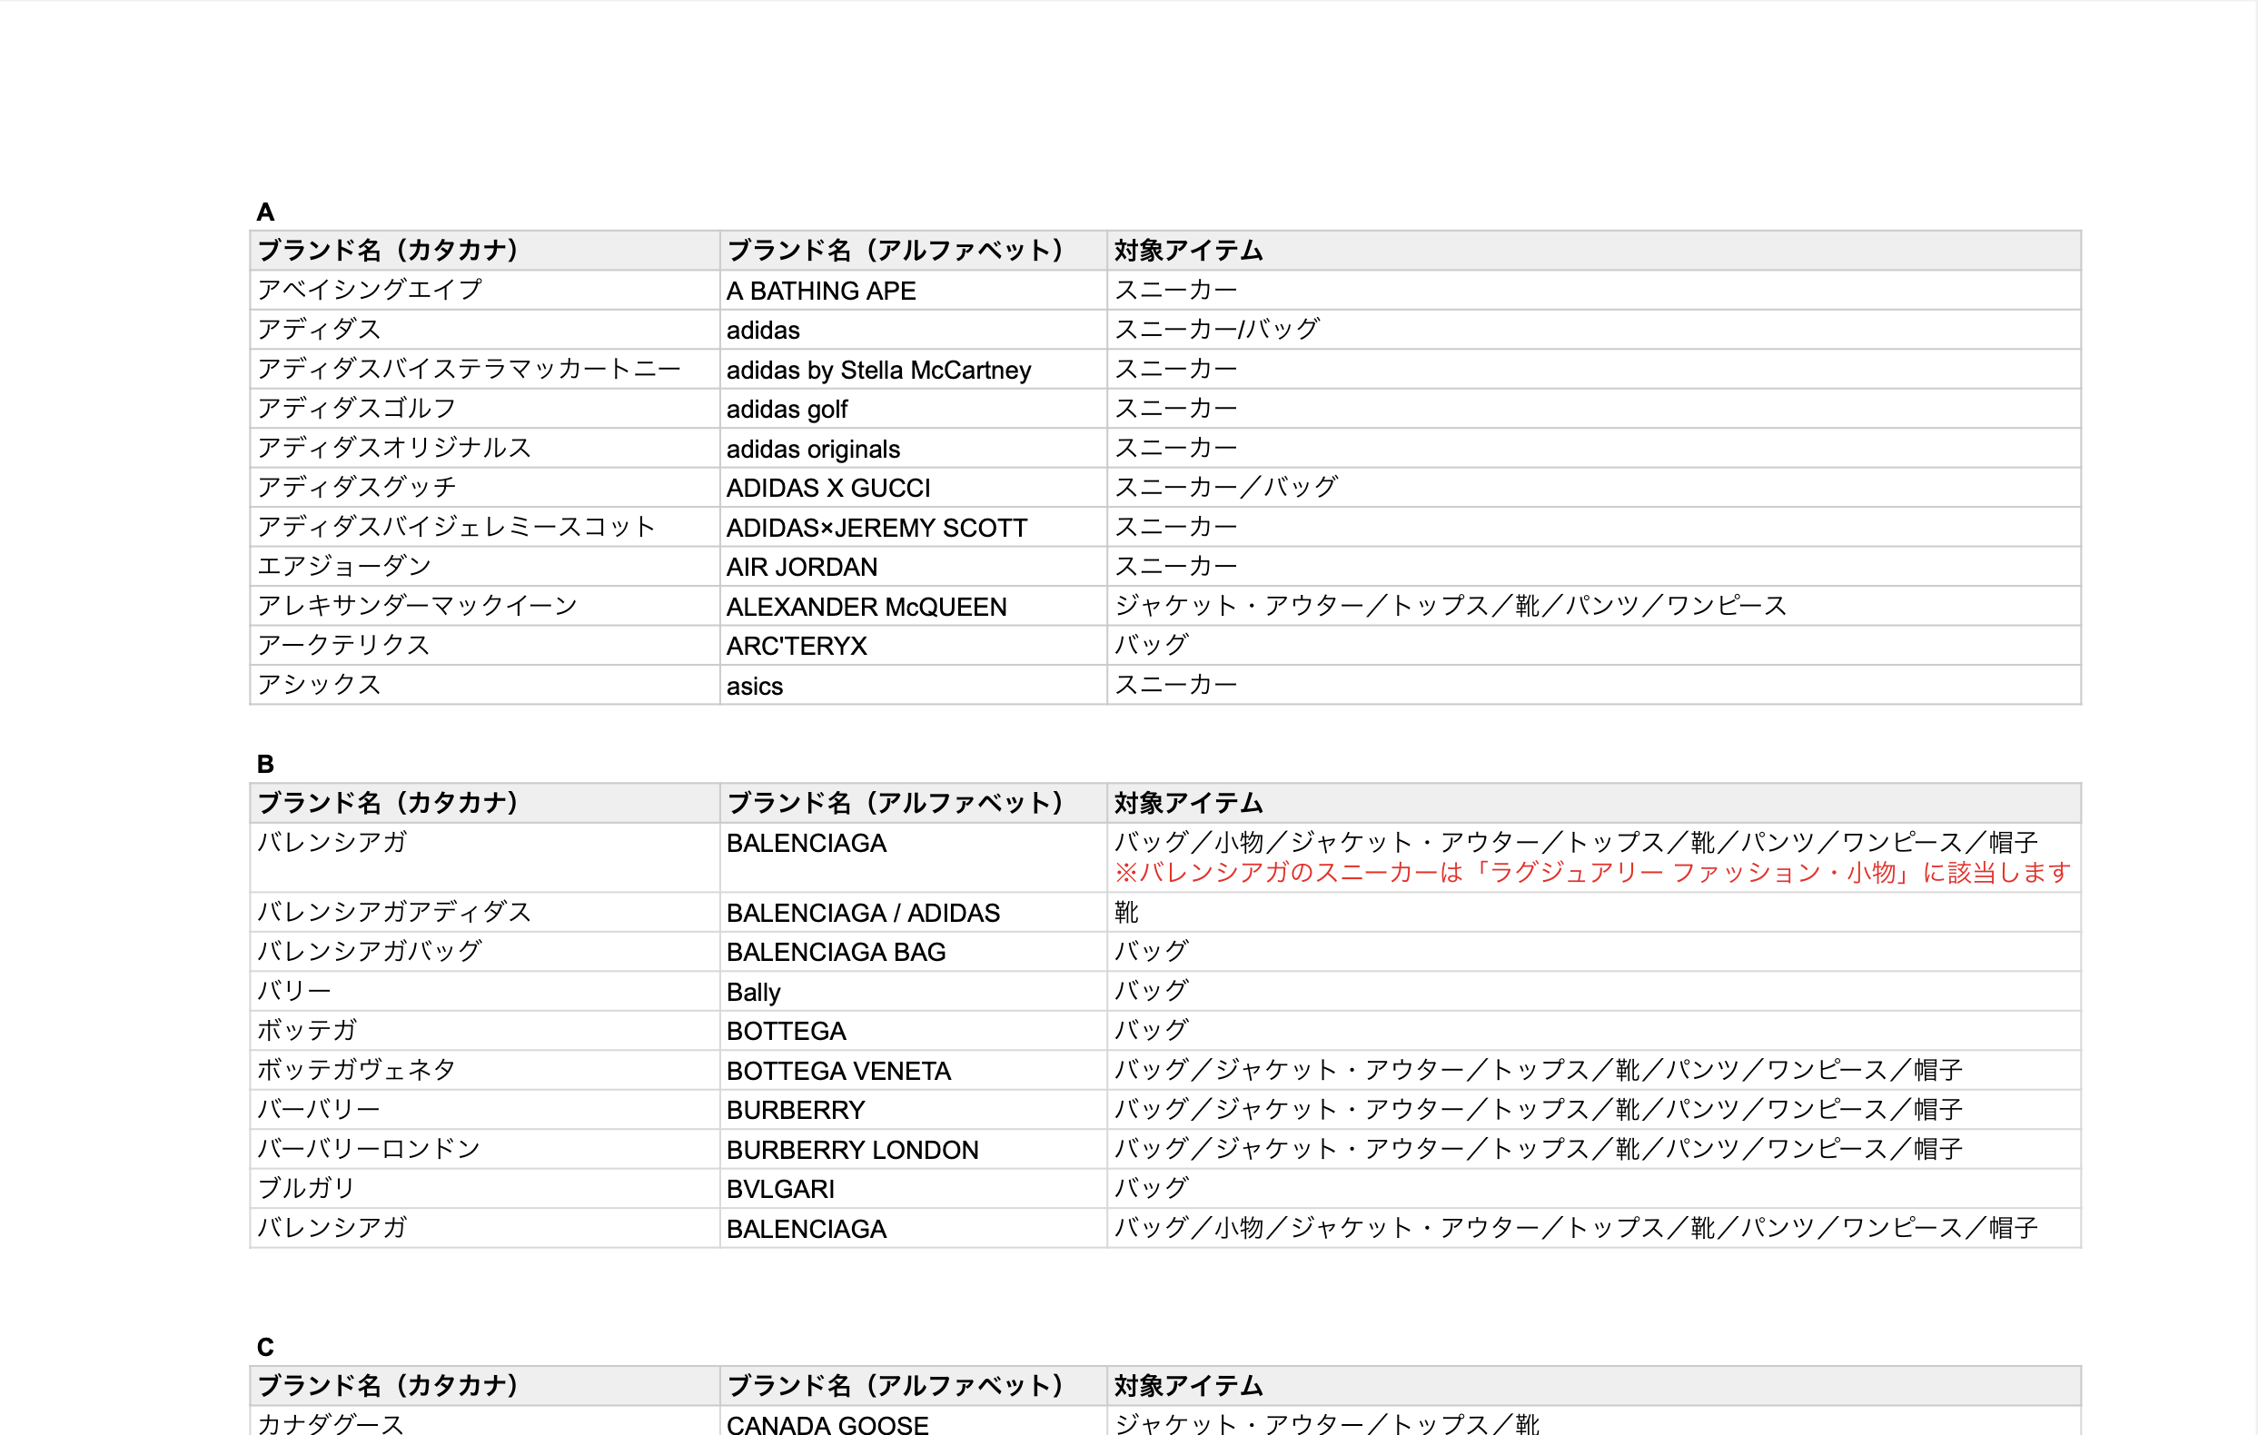The height and width of the screenshot is (1435, 2258).
Task: Click the red Balenciaga sneaker note text
Action: coord(1591,872)
